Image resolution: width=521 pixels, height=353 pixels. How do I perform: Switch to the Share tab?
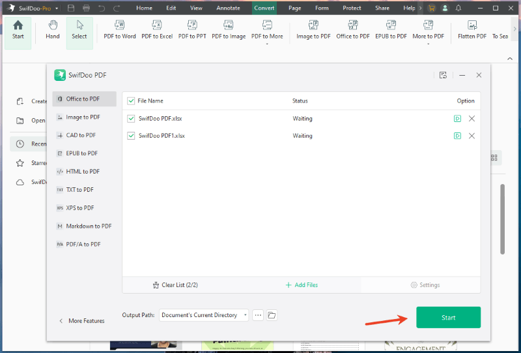[382, 8]
